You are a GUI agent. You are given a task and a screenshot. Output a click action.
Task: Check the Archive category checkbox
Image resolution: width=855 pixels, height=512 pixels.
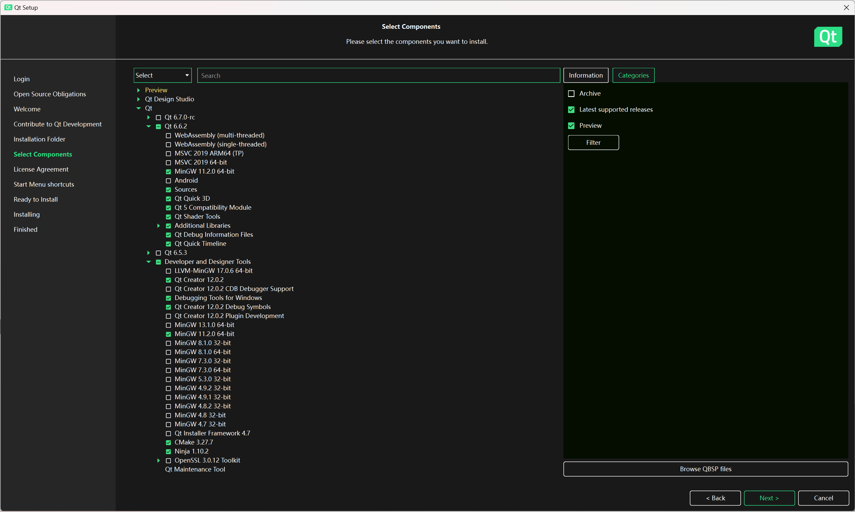(x=571, y=94)
